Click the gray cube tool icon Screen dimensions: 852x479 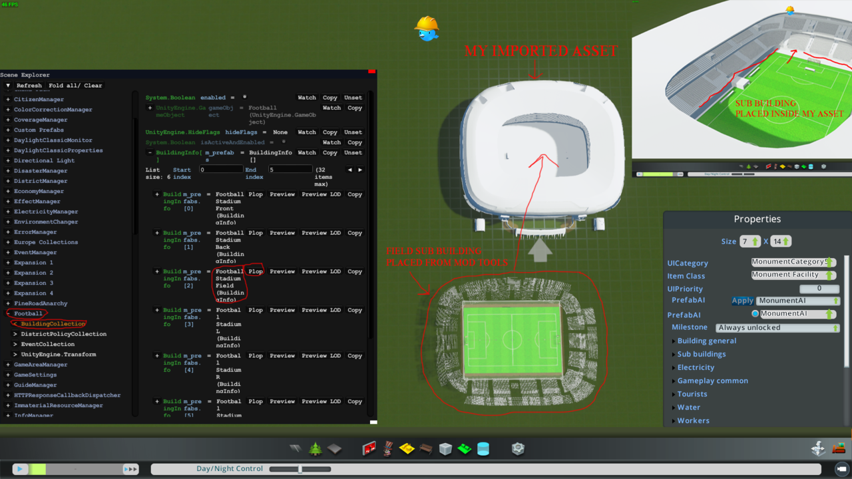(x=445, y=449)
